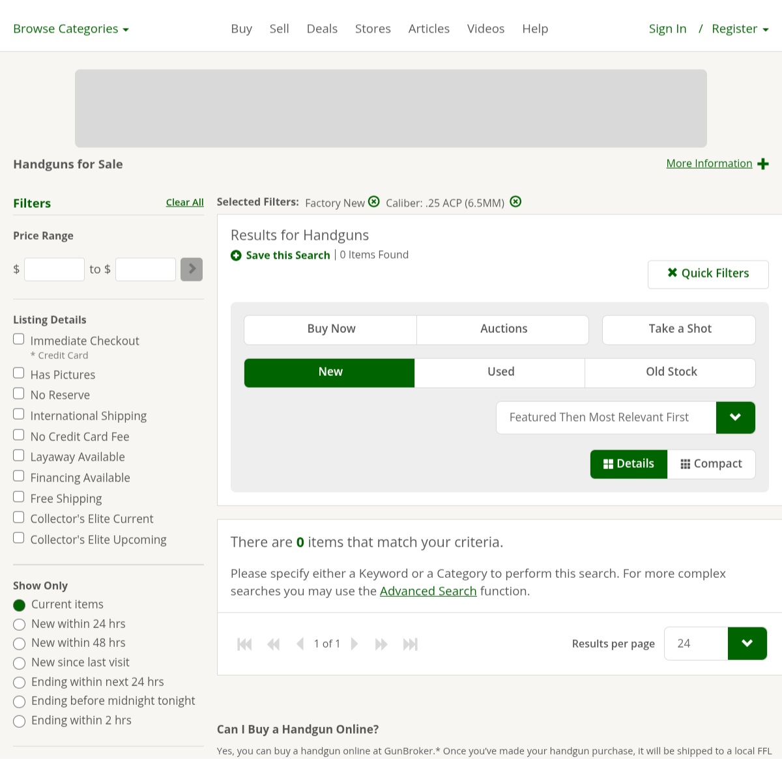Select Current items radio button
782x759 pixels.
pos(20,605)
